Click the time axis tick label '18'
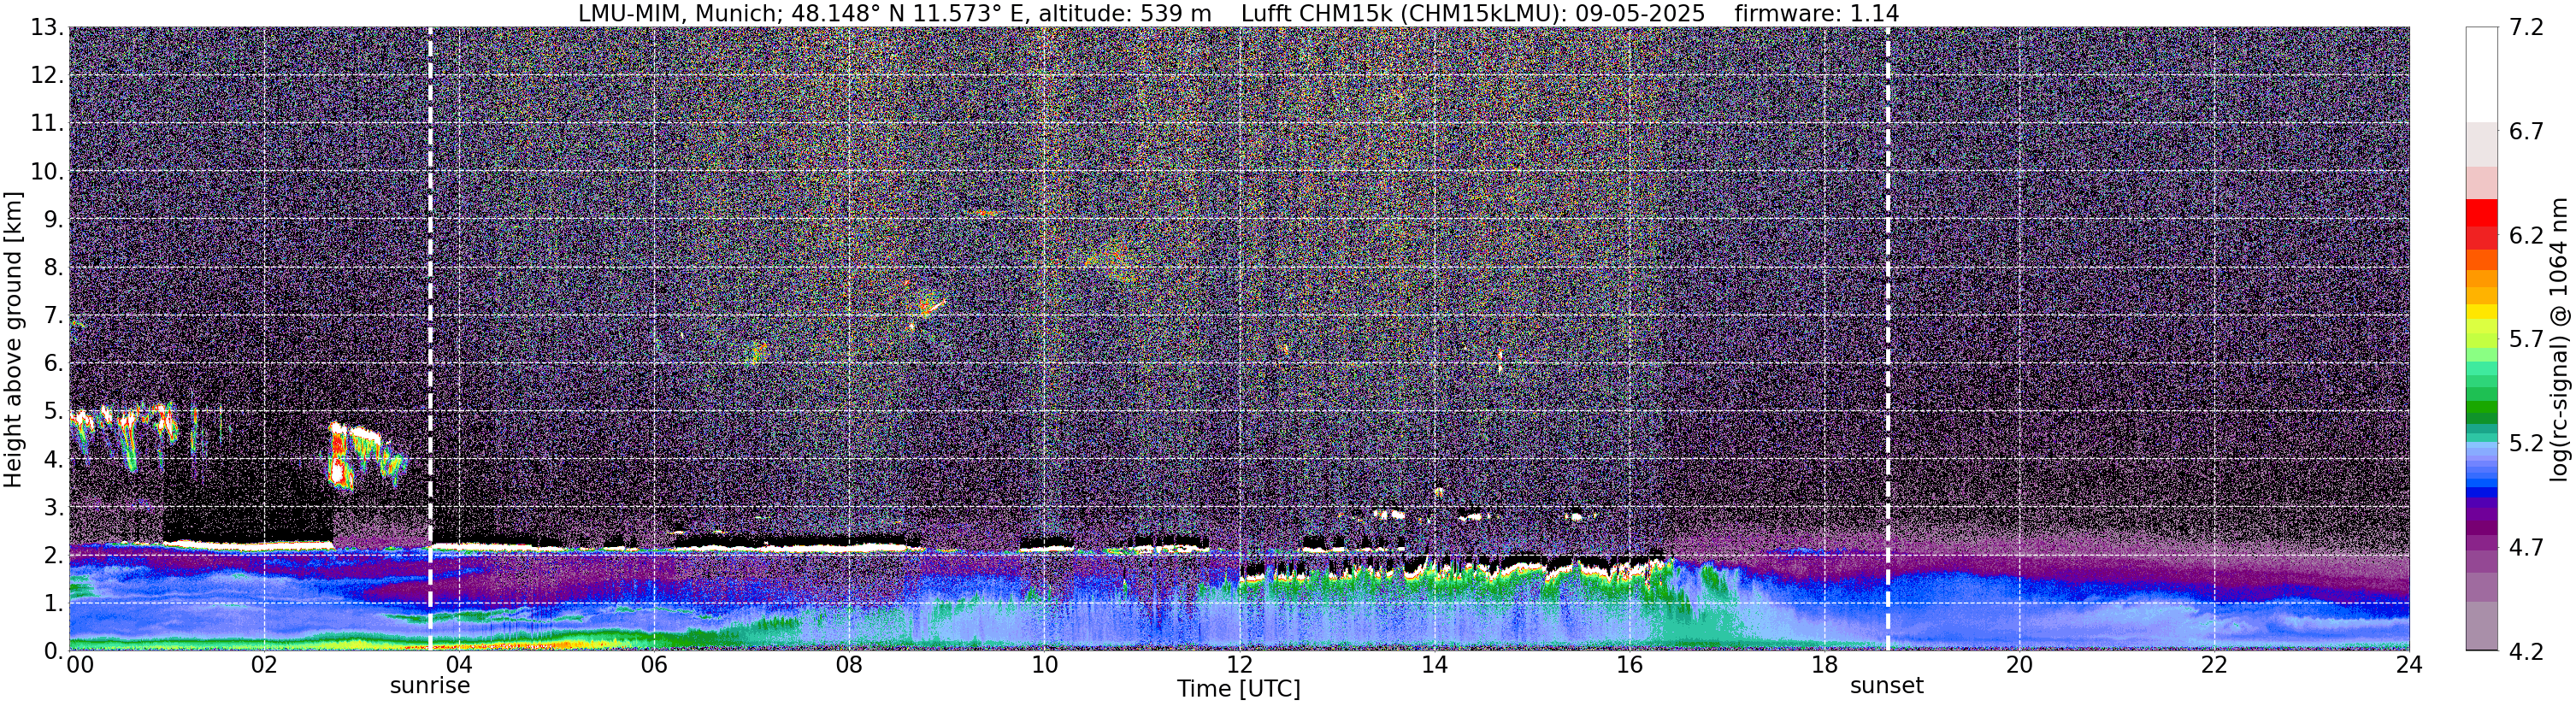Image resolution: width=2576 pixels, height=706 pixels. tap(1824, 665)
